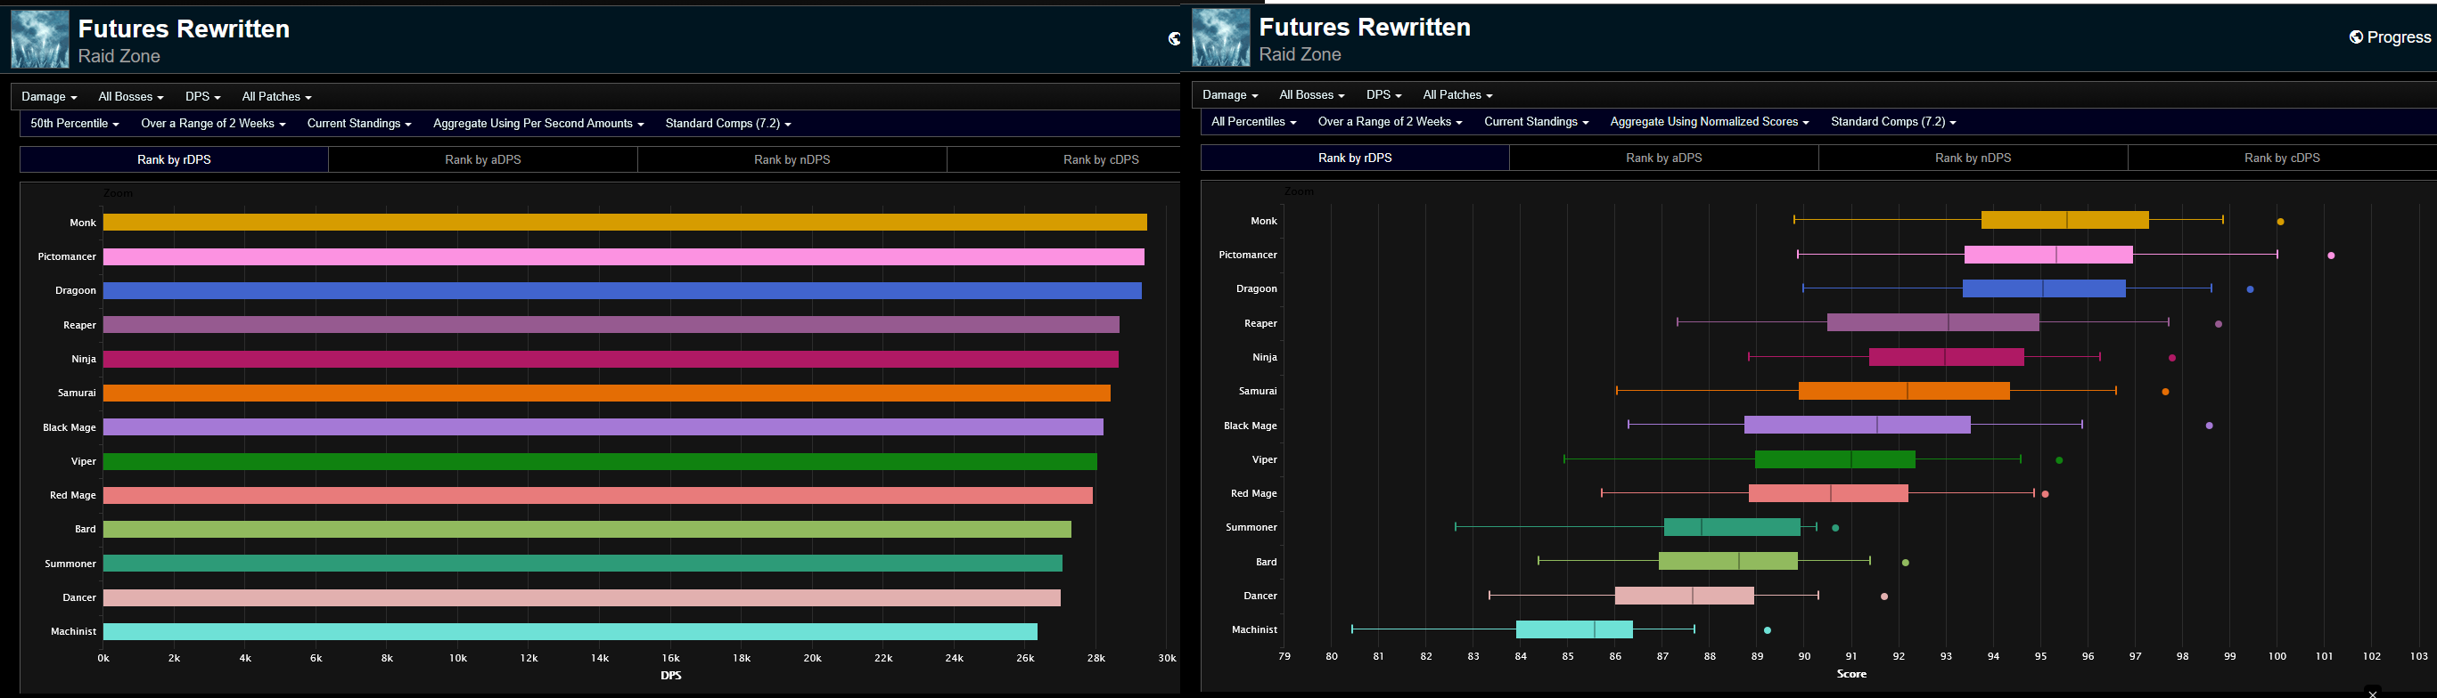Open Current Standings dropdown in the box plot panel
This screenshot has height=698, width=2437.
(x=1537, y=122)
